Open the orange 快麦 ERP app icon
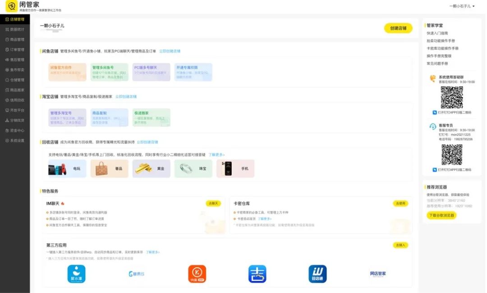This screenshot has width=487, height=293. coord(197,274)
